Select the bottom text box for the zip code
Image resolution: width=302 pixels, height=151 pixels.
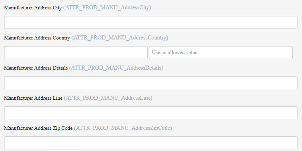[151, 143]
